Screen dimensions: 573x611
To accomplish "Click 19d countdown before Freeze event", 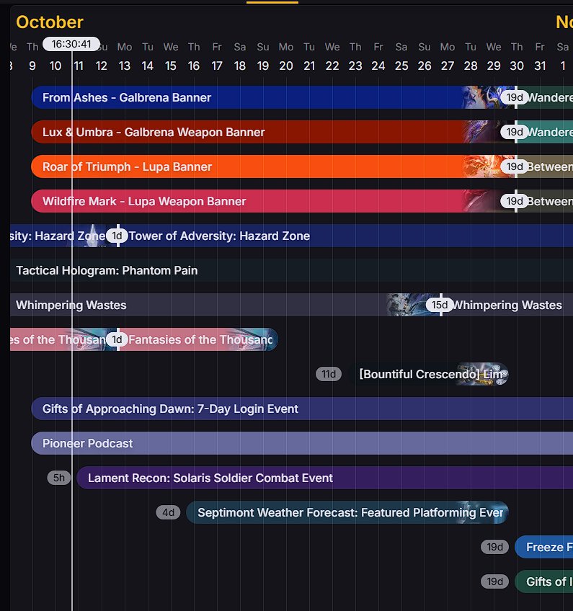I will 494,547.
